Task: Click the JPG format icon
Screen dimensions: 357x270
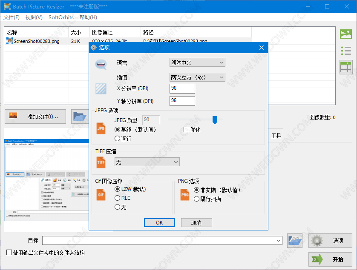Action: point(101,128)
